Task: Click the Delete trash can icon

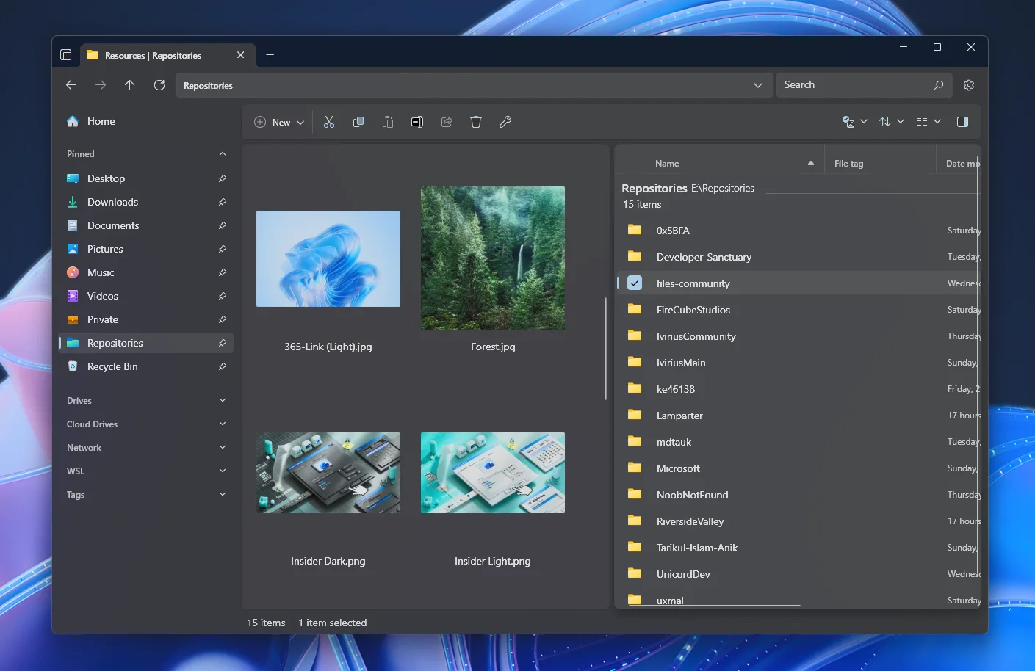Action: tap(476, 122)
